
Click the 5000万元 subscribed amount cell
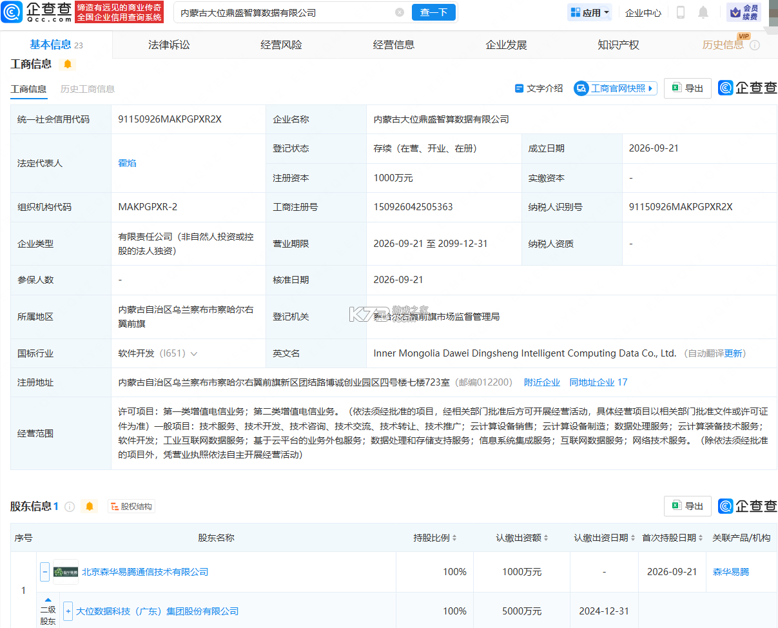click(x=522, y=611)
